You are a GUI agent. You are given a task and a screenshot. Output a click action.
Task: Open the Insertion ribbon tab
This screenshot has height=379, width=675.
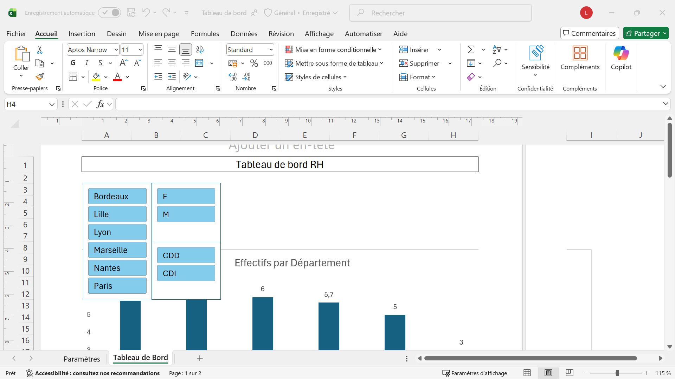point(82,34)
